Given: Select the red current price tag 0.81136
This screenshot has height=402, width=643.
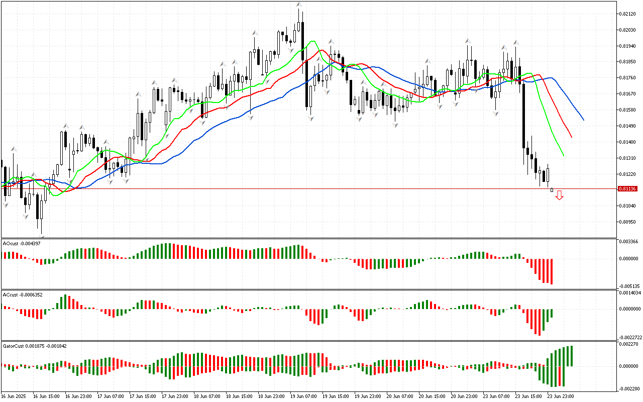Looking at the screenshot, I should point(627,189).
